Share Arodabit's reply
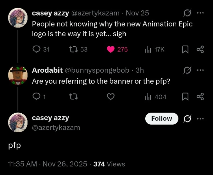Viewport: 213px width, 175px height. tap(200, 97)
